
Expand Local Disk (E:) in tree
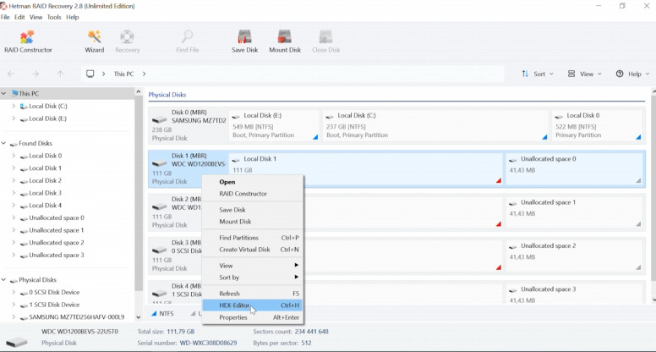14,118
